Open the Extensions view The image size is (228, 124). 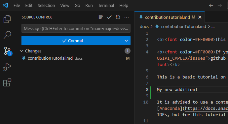(x=7, y=82)
